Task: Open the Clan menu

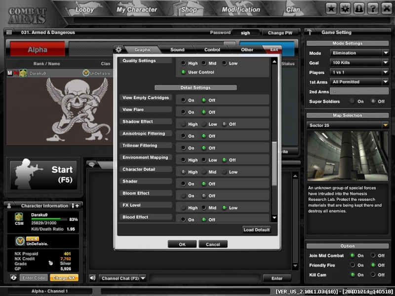Action: 293,9
